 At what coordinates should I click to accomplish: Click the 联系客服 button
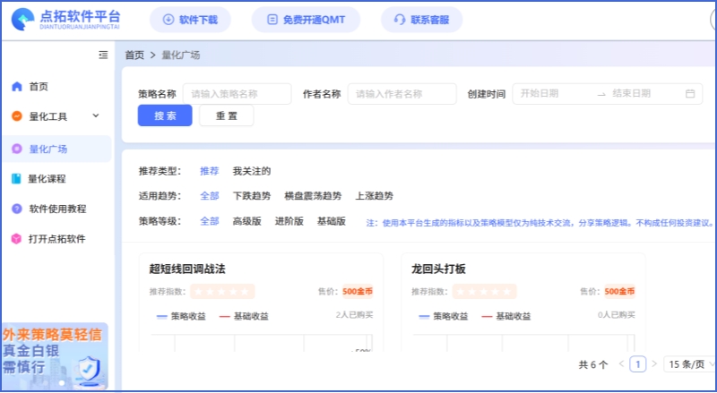pos(421,20)
